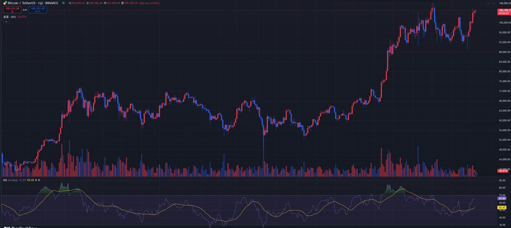511x228 pixels.
Task: Click the green market status dot
Action: tap(63, 3)
